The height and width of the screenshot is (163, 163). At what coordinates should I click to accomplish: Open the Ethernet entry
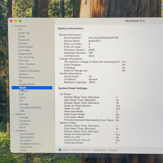[x=24, y=61]
